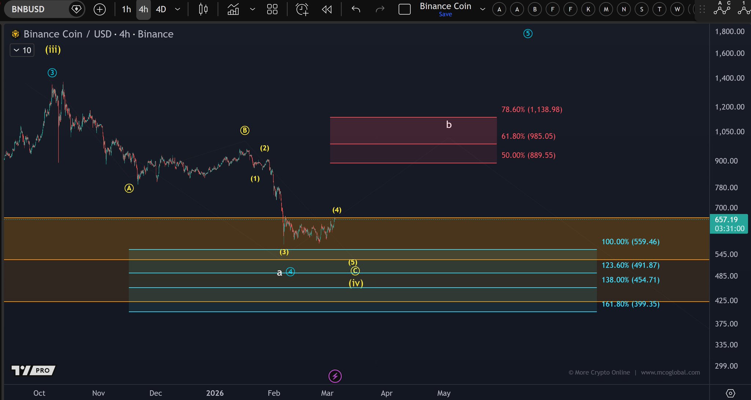Click the add symbol plus icon
The image size is (751, 400).
click(x=99, y=10)
